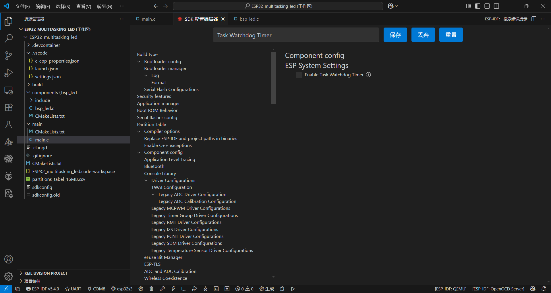Screen dimensions: 551x293
Task: Select Serial flasher config menu entry
Action: [157, 117]
